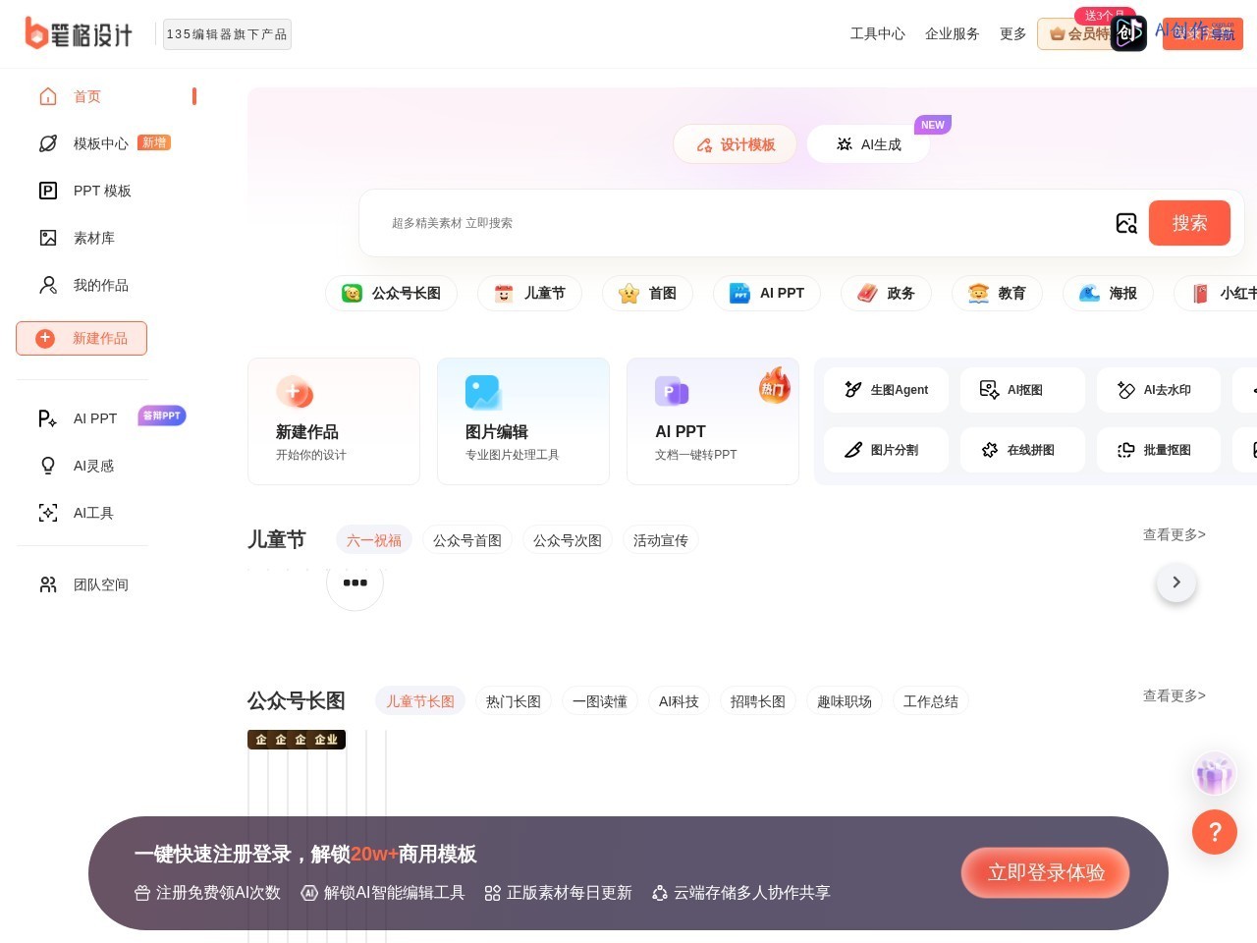
Task: Open the 图片编辑 card
Action: tap(523, 421)
